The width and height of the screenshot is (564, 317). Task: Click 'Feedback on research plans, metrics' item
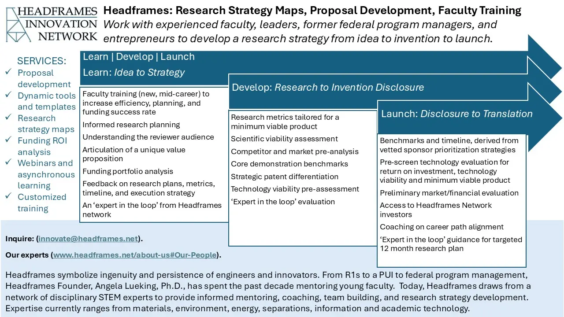[149, 188]
